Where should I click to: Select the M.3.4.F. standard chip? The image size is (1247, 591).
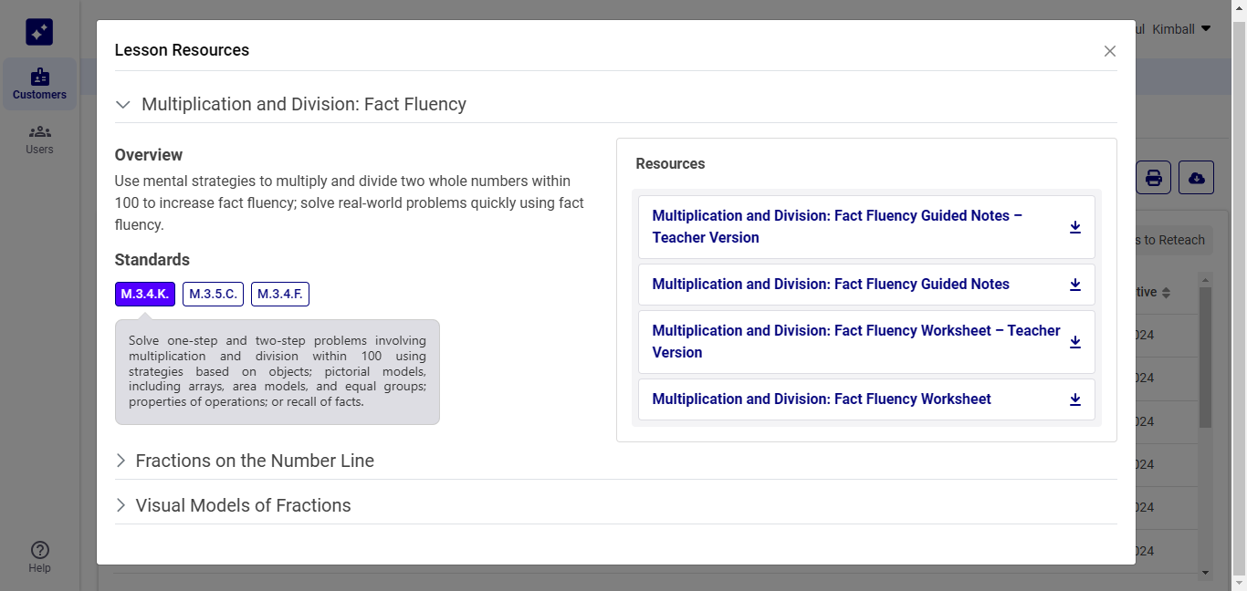(x=281, y=294)
